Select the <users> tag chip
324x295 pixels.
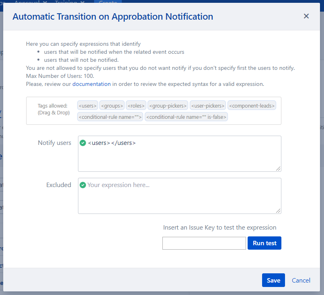tap(88, 106)
